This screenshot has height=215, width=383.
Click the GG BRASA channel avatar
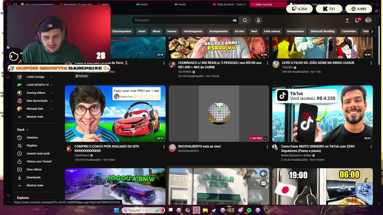point(172,64)
